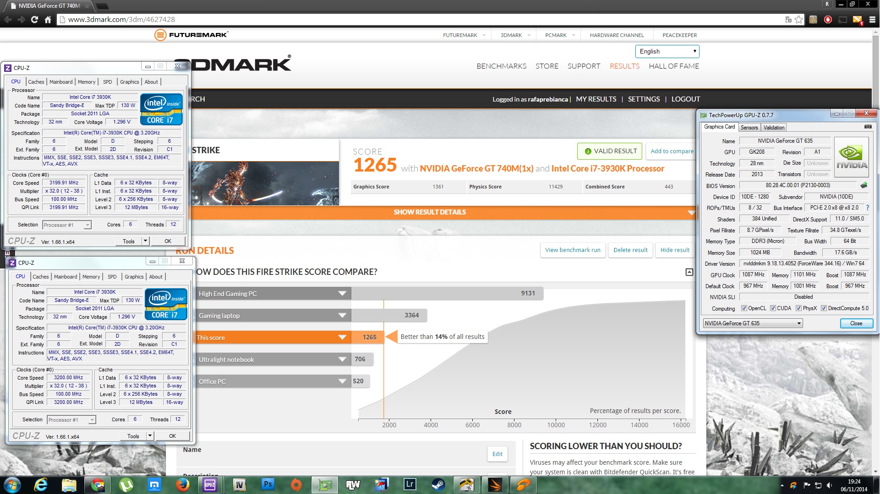Open Steam from the taskbar
The height and width of the screenshot is (494, 880).
pyautogui.click(x=438, y=484)
